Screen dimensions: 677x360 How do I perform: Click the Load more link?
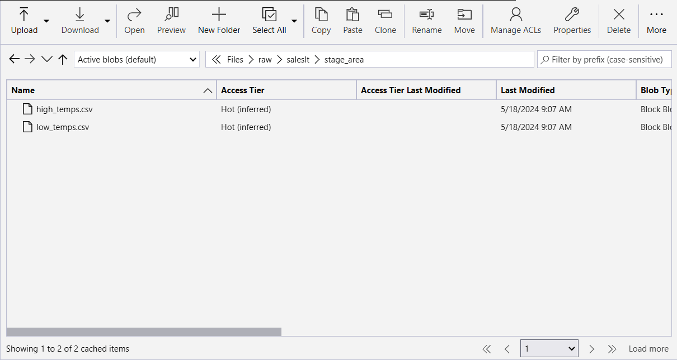[648, 348]
